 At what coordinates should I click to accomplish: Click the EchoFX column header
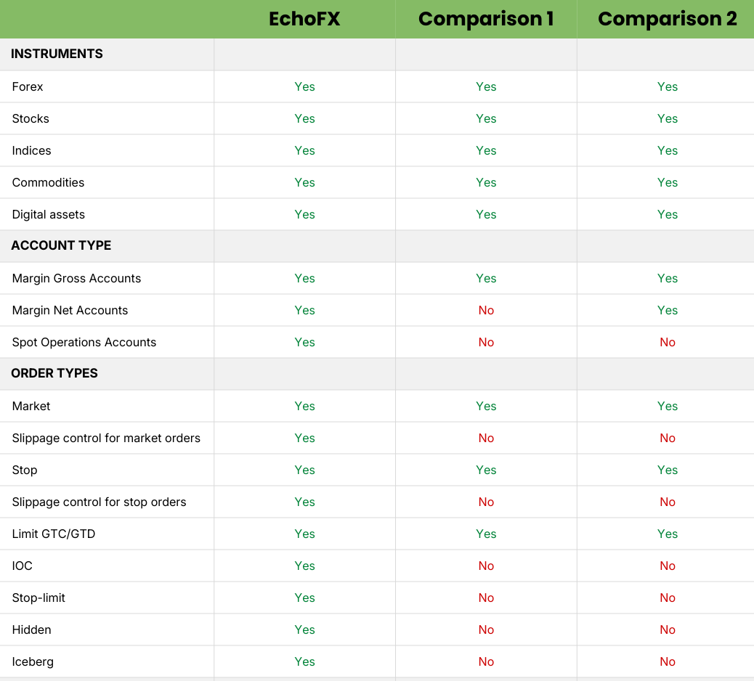(304, 19)
